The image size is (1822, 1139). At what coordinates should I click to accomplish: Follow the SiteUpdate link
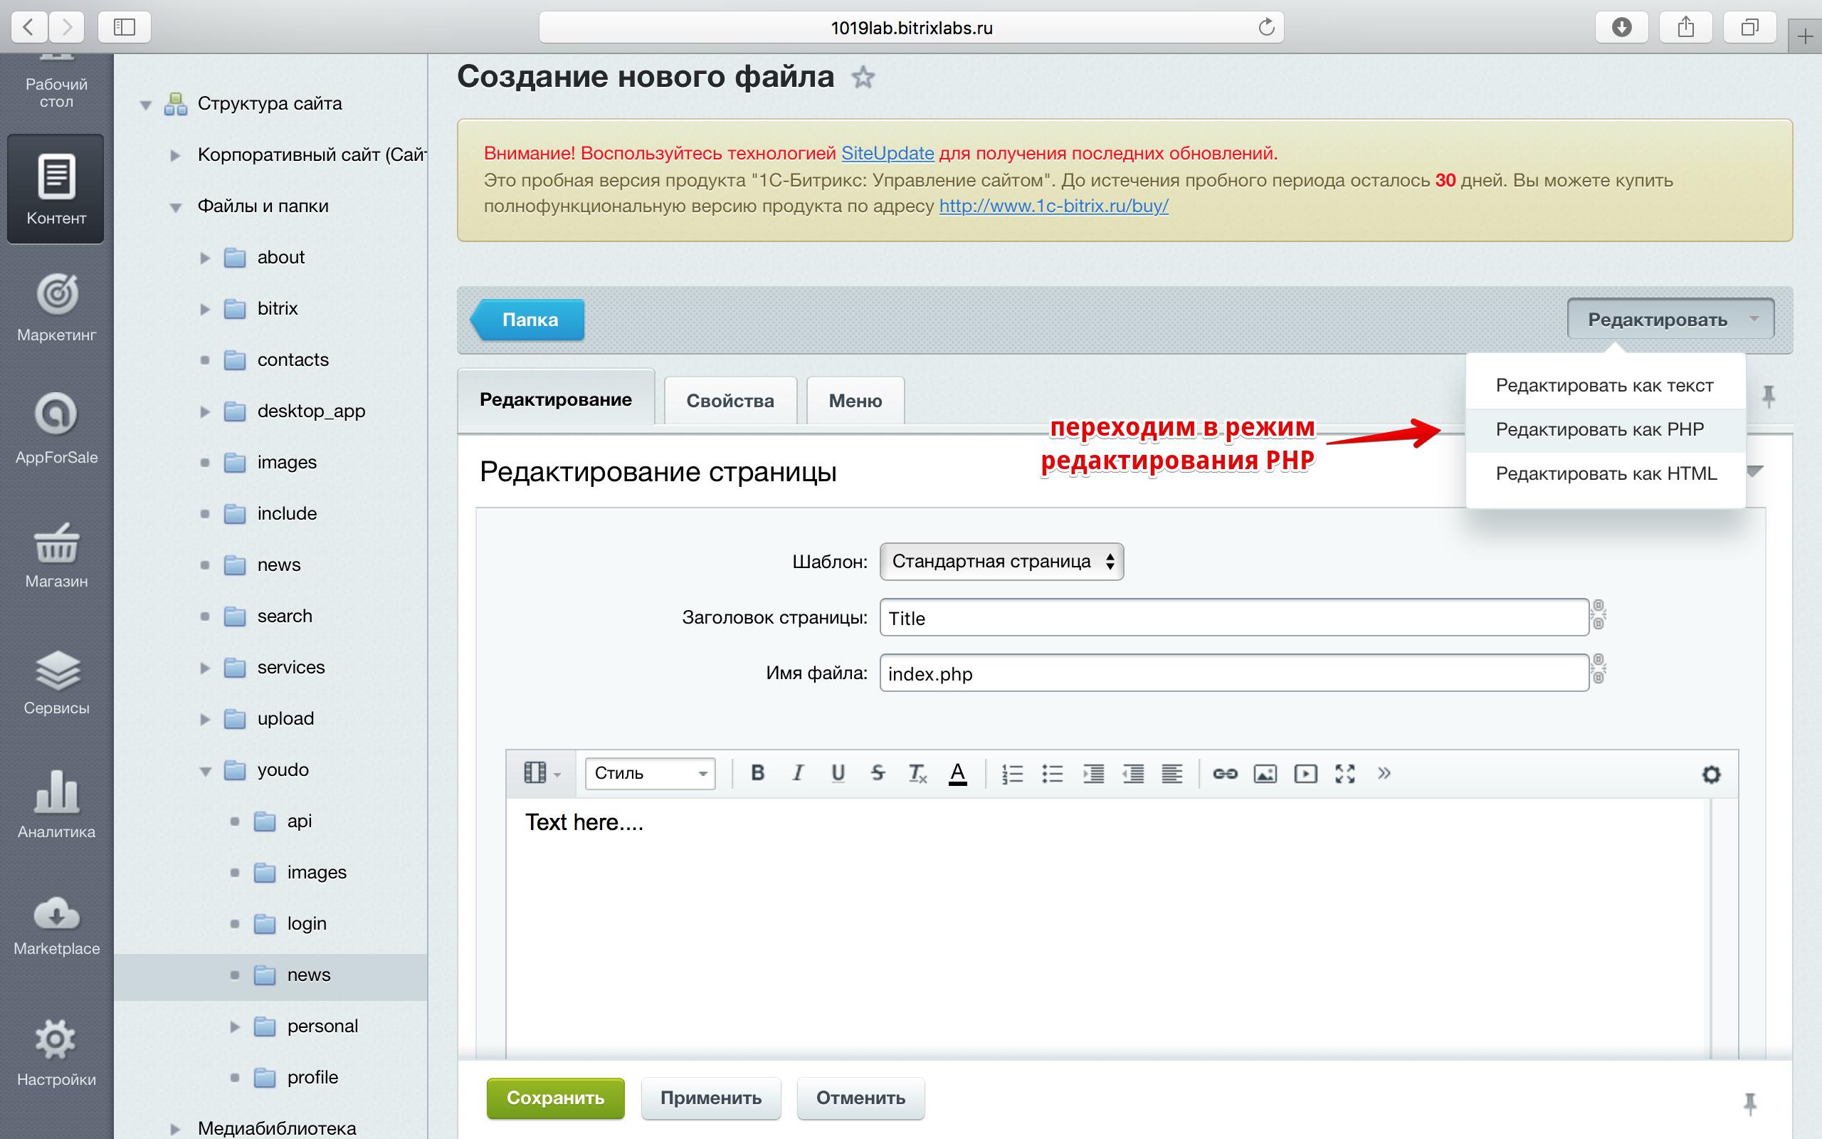[x=888, y=153]
